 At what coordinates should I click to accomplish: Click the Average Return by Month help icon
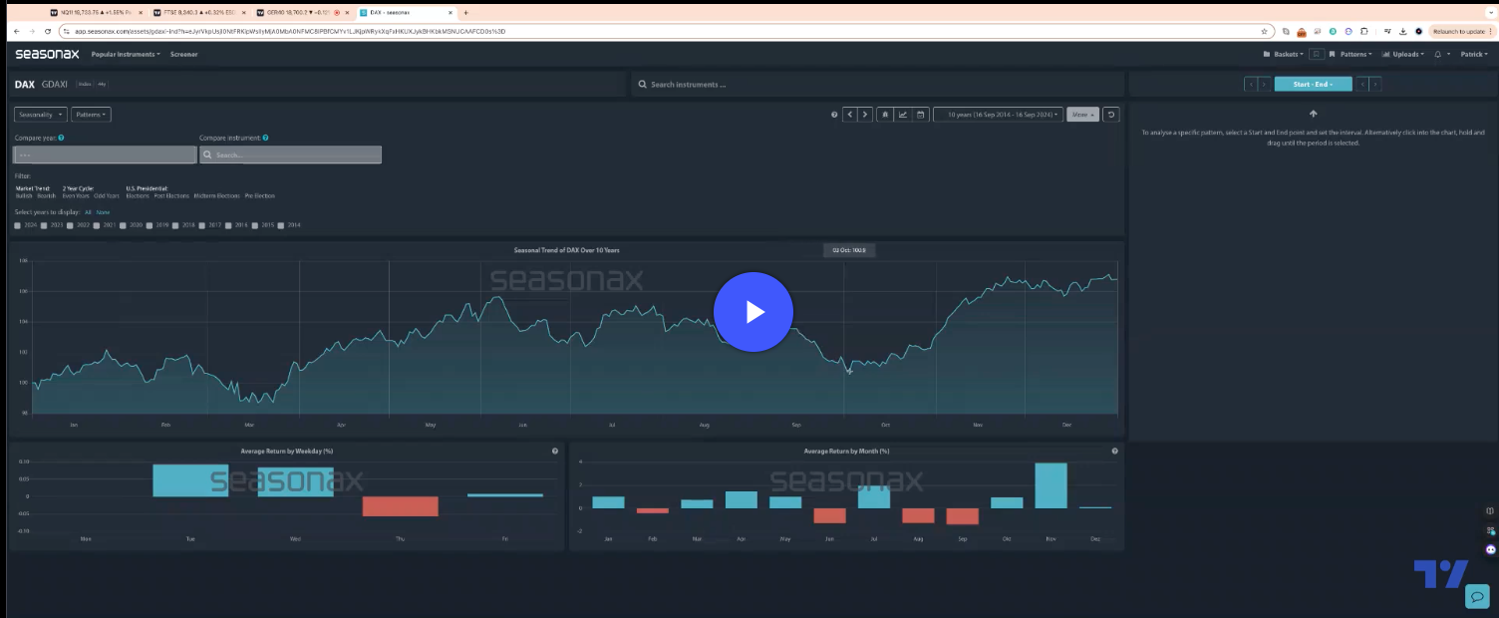[x=1114, y=452]
